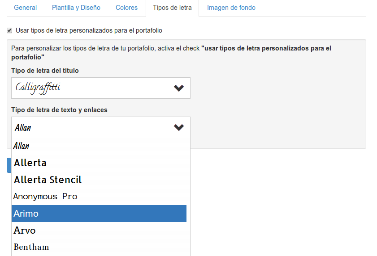Image resolution: width=377 pixels, height=256 pixels.
Task: Click the text font dropdown chevron
Action: (x=179, y=127)
